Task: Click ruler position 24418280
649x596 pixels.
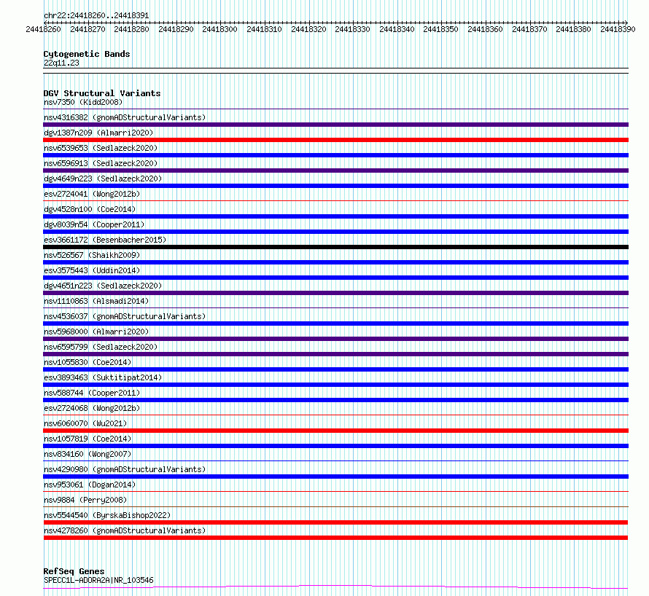Action: coord(131,29)
